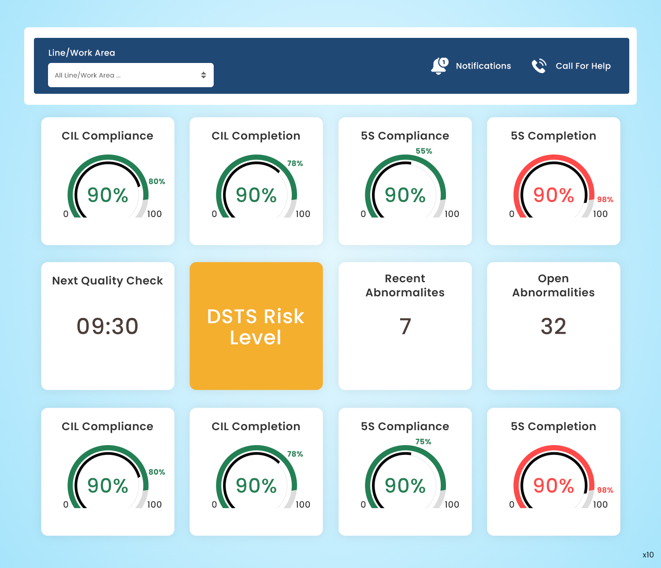Select the 55% target label

[x=424, y=151]
